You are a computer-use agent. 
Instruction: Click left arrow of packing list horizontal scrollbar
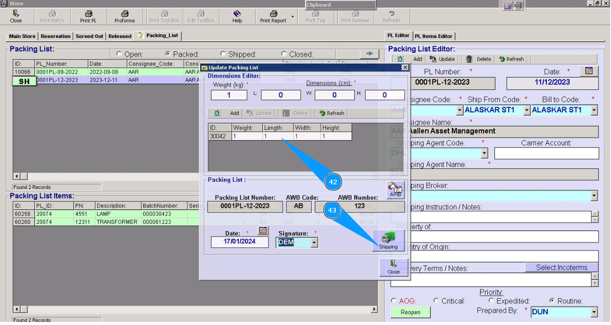[x=16, y=176]
